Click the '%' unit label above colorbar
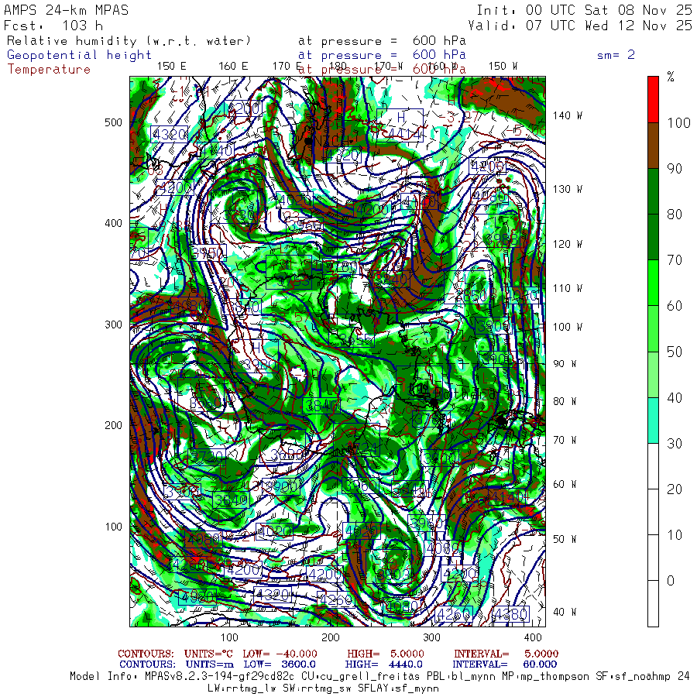Viewport: 697px width, 697px height. coord(671,77)
